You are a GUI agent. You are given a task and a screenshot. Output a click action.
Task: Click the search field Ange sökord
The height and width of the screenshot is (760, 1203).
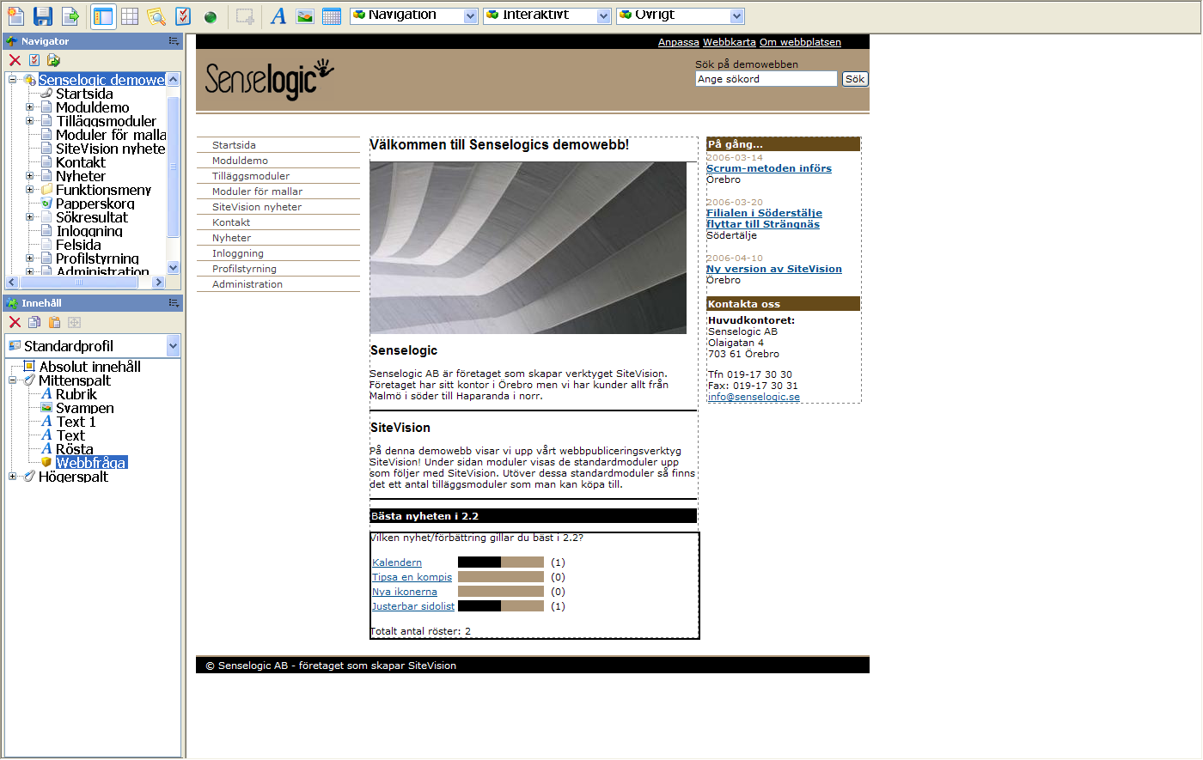pos(766,79)
